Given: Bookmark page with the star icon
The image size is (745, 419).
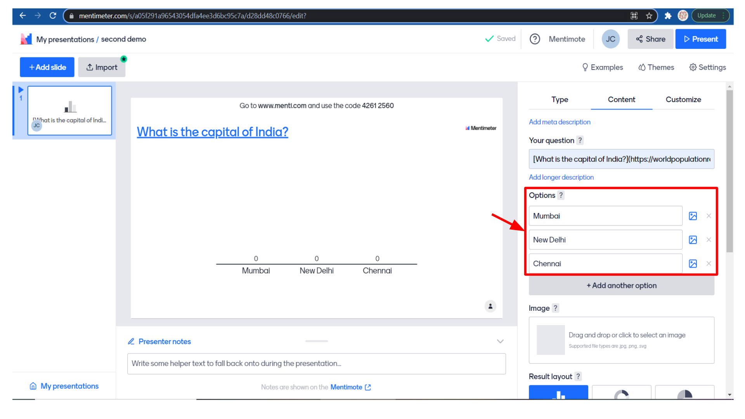Looking at the screenshot, I should point(649,16).
